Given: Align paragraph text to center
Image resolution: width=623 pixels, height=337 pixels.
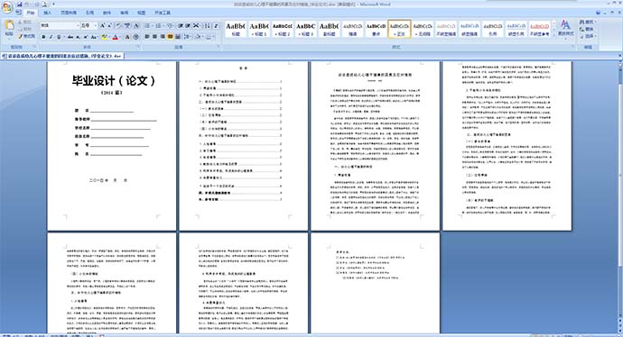Looking at the screenshot, I should coord(154,37).
